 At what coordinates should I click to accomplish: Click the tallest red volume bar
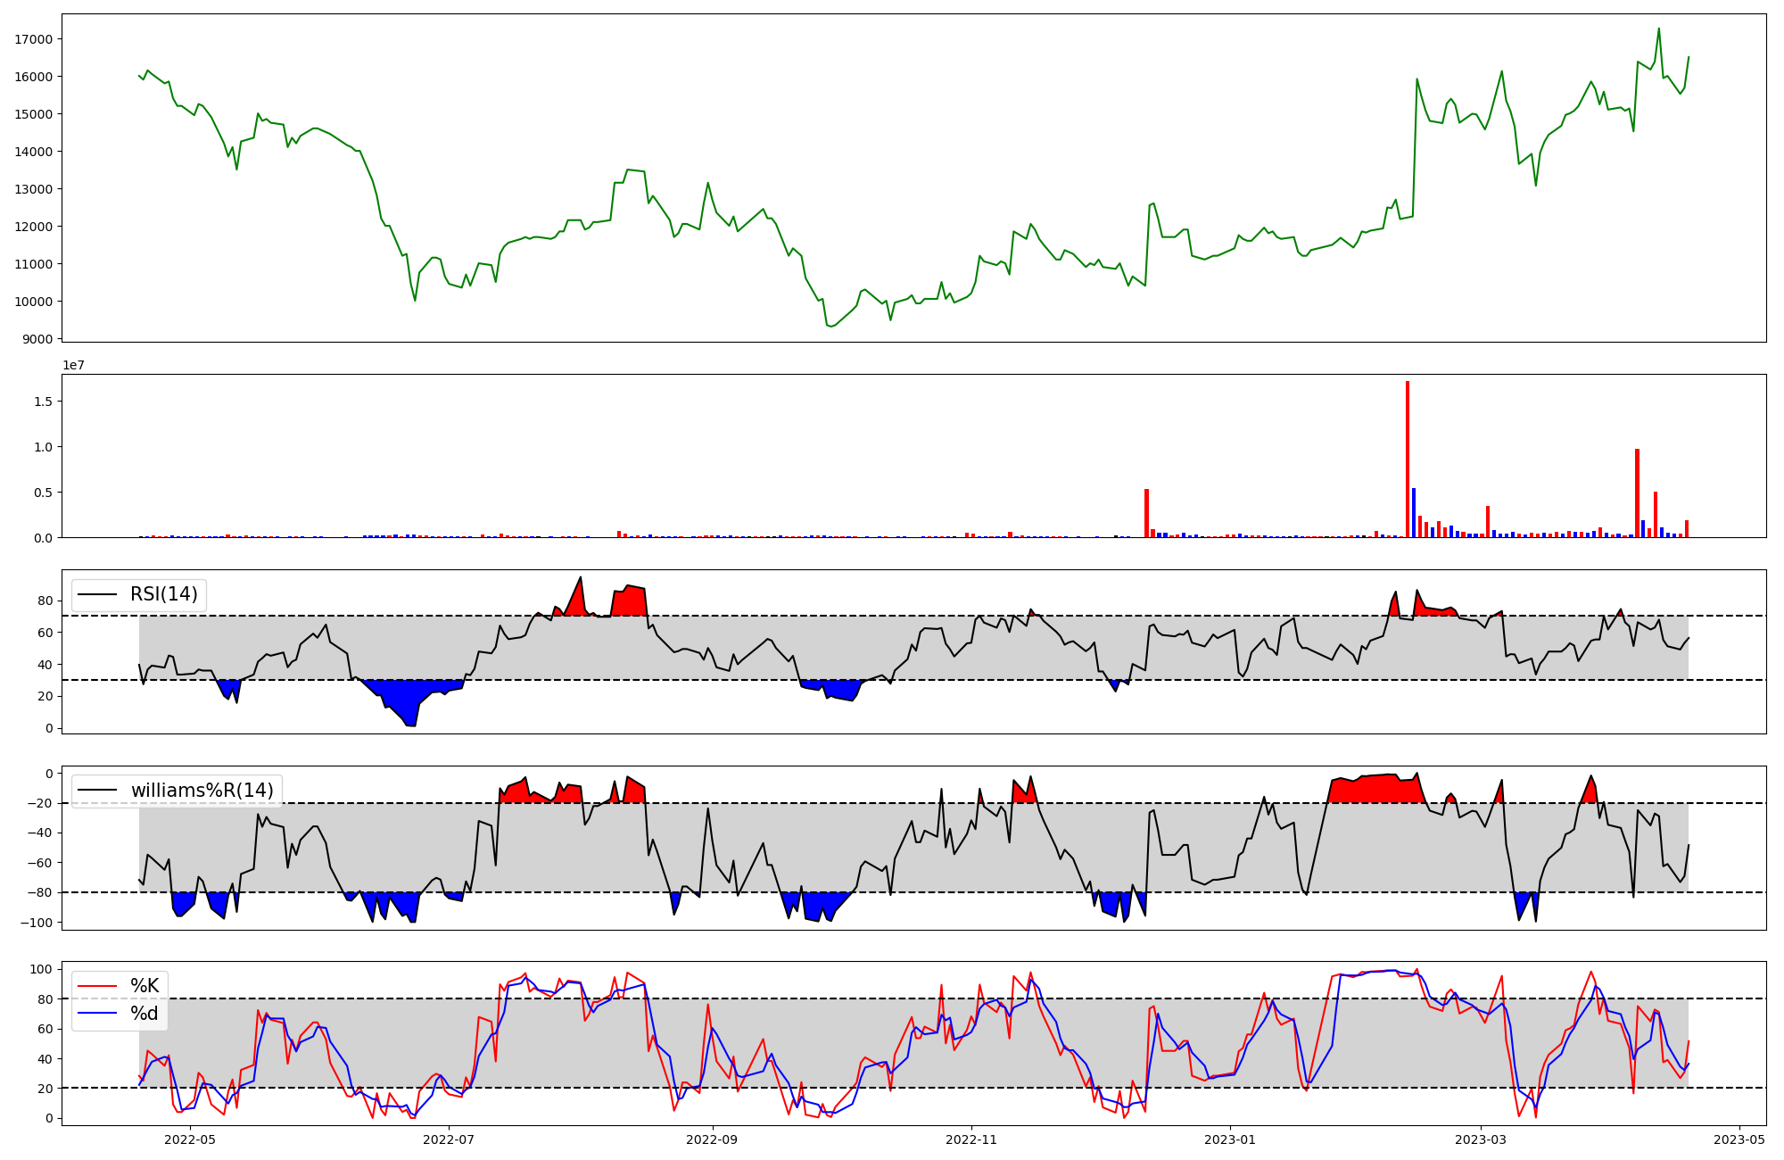pyautogui.click(x=1408, y=460)
